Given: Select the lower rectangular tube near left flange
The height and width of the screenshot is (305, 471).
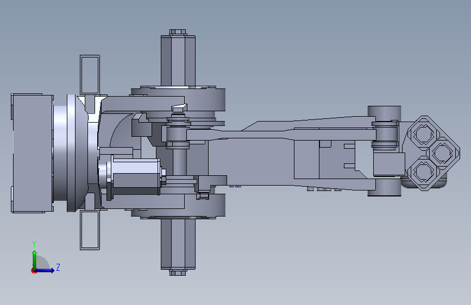Looking at the screenshot, I should pos(90,230).
